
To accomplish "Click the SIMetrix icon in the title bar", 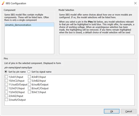I will tap(3, 3).
